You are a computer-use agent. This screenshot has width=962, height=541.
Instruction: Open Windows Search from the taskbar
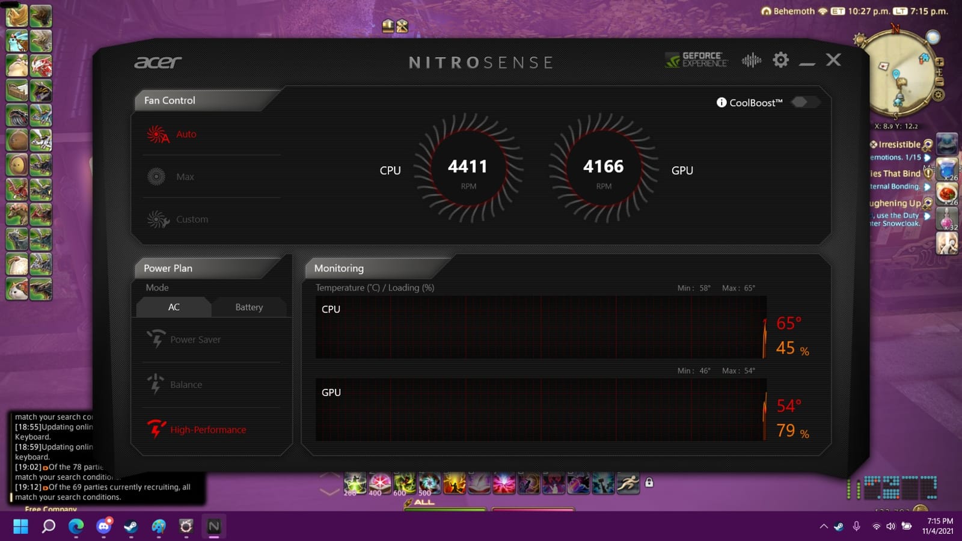pyautogui.click(x=48, y=527)
